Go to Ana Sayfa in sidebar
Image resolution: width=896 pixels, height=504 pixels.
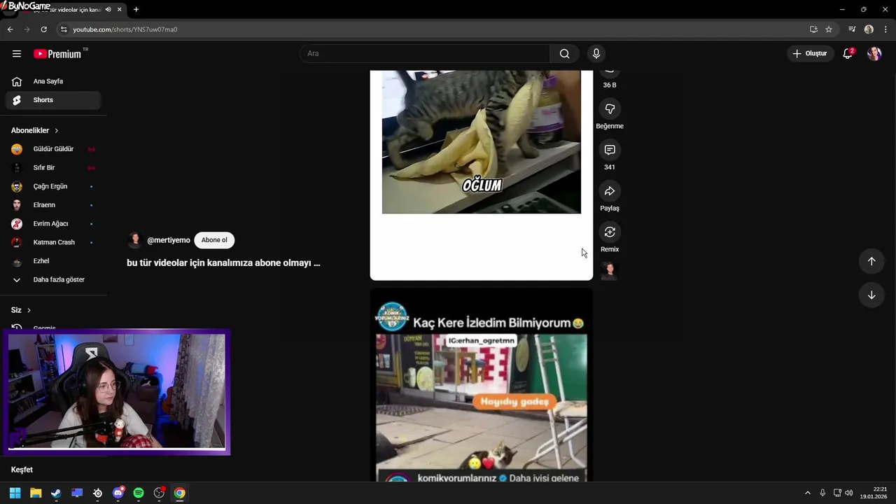pos(54,81)
